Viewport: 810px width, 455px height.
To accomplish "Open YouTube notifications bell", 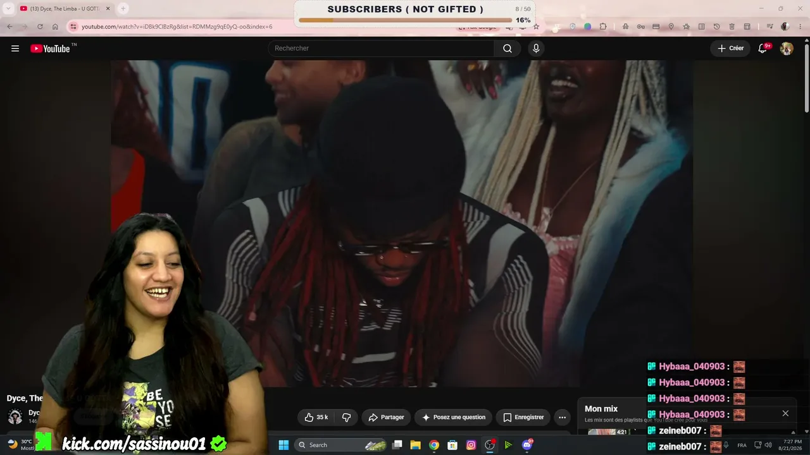I will [763, 49].
